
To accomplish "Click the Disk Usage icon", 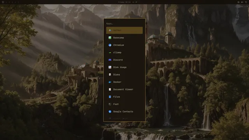I will (x=110, y=67).
